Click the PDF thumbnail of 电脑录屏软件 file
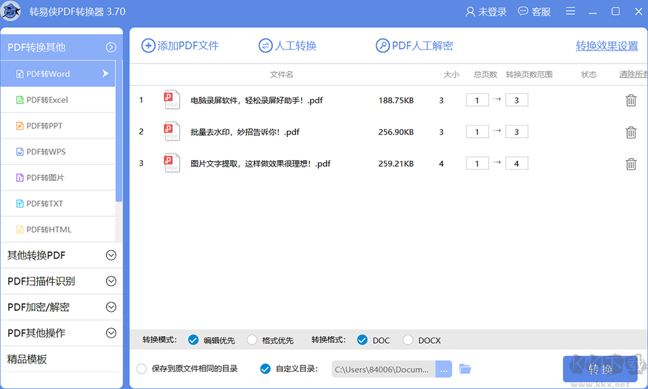This screenshot has width=648, height=389. pos(171,99)
